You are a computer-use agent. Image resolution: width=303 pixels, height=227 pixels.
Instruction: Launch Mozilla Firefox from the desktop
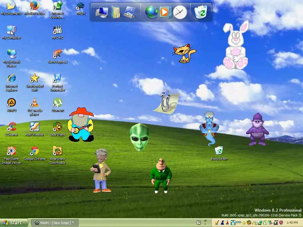coord(34,8)
